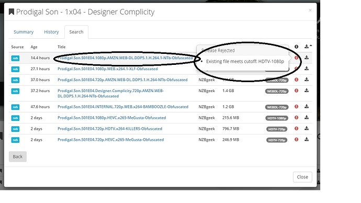Open the 37.0 hours 720p AMZN NTb link
Image resolution: width=361 pixels, height=203 pixels.
click(x=122, y=80)
